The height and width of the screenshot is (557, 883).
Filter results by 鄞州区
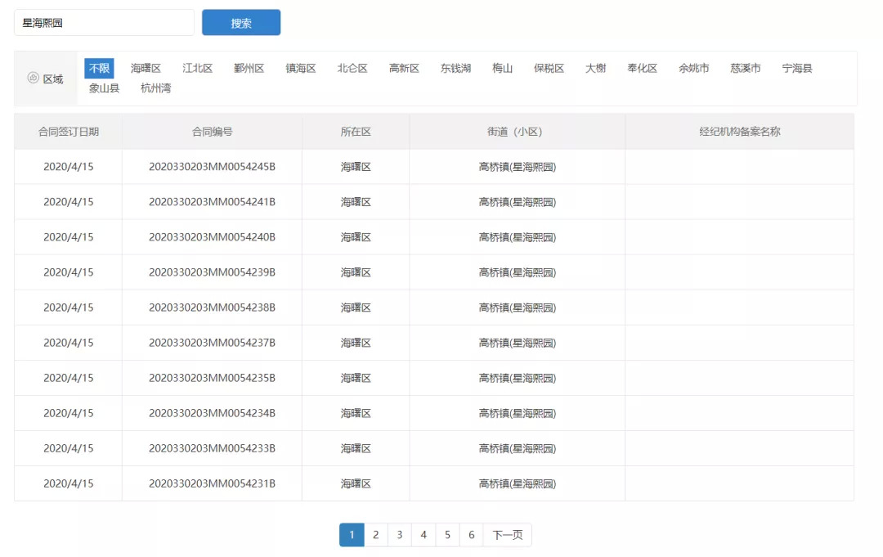(249, 69)
